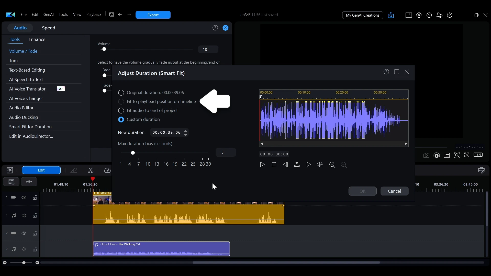Image resolution: width=491 pixels, height=276 pixels.
Task: Click the marker icon under waveform
Action: point(297,165)
